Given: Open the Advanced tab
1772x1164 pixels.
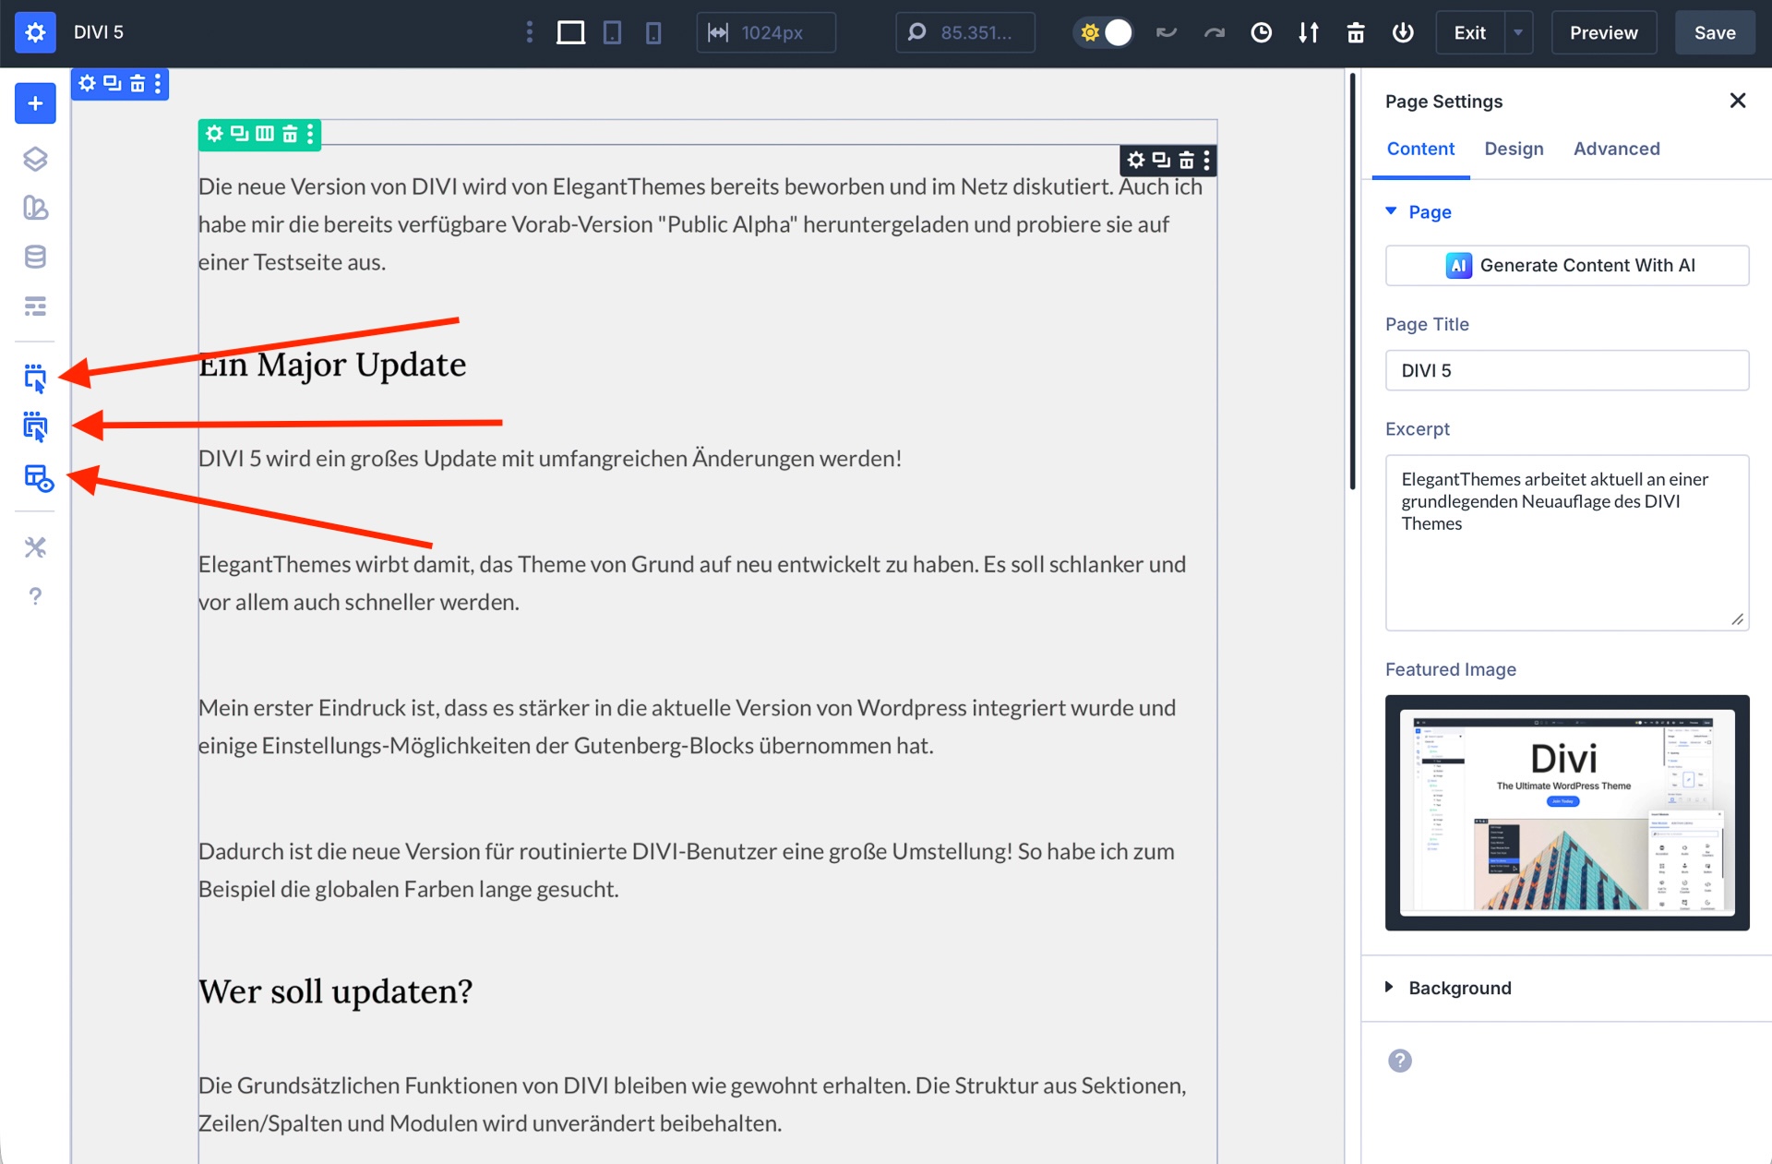Looking at the screenshot, I should pos(1616,149).
